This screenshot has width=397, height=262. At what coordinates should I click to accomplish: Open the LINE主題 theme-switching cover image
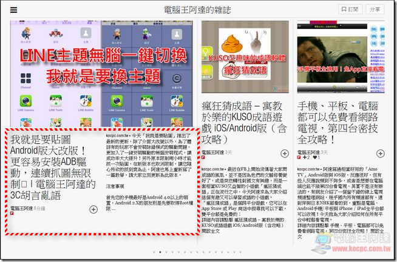pos(101,74)
